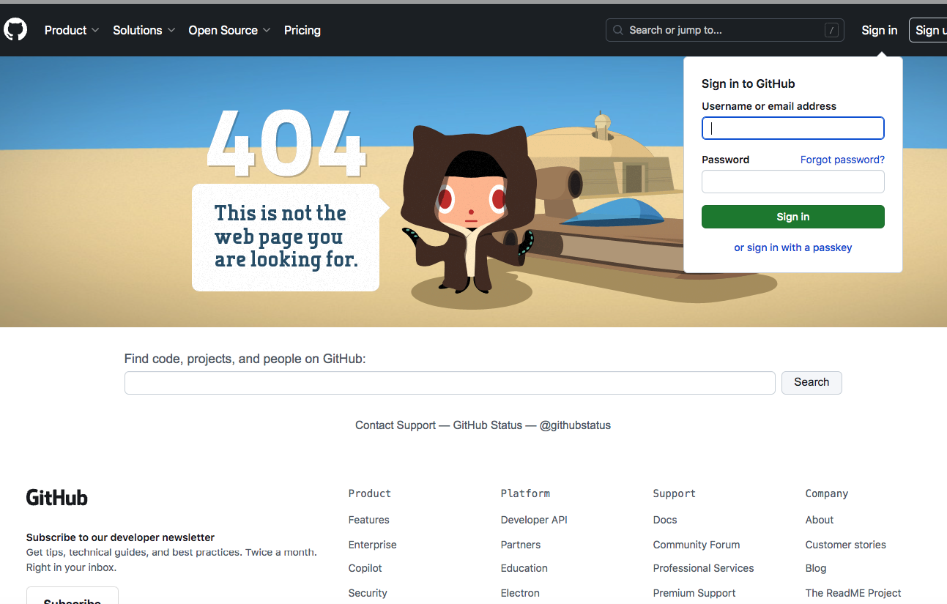Viewport: 947px width, 604px height.
Task: Open the Blog footer link
Action: 816,568
